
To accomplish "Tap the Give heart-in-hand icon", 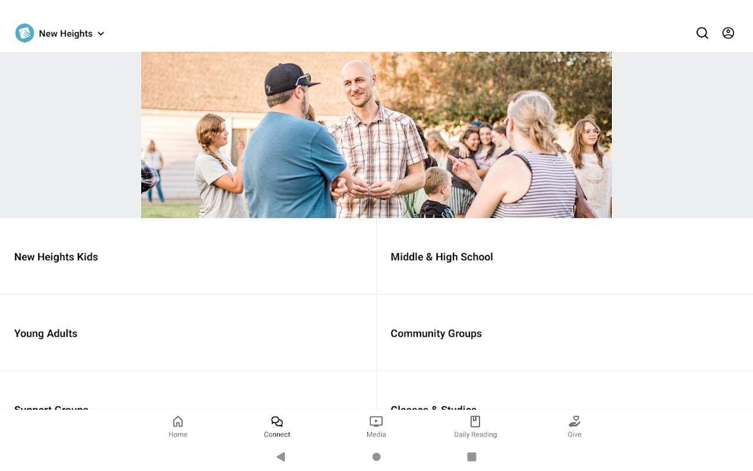I will 575,422.
